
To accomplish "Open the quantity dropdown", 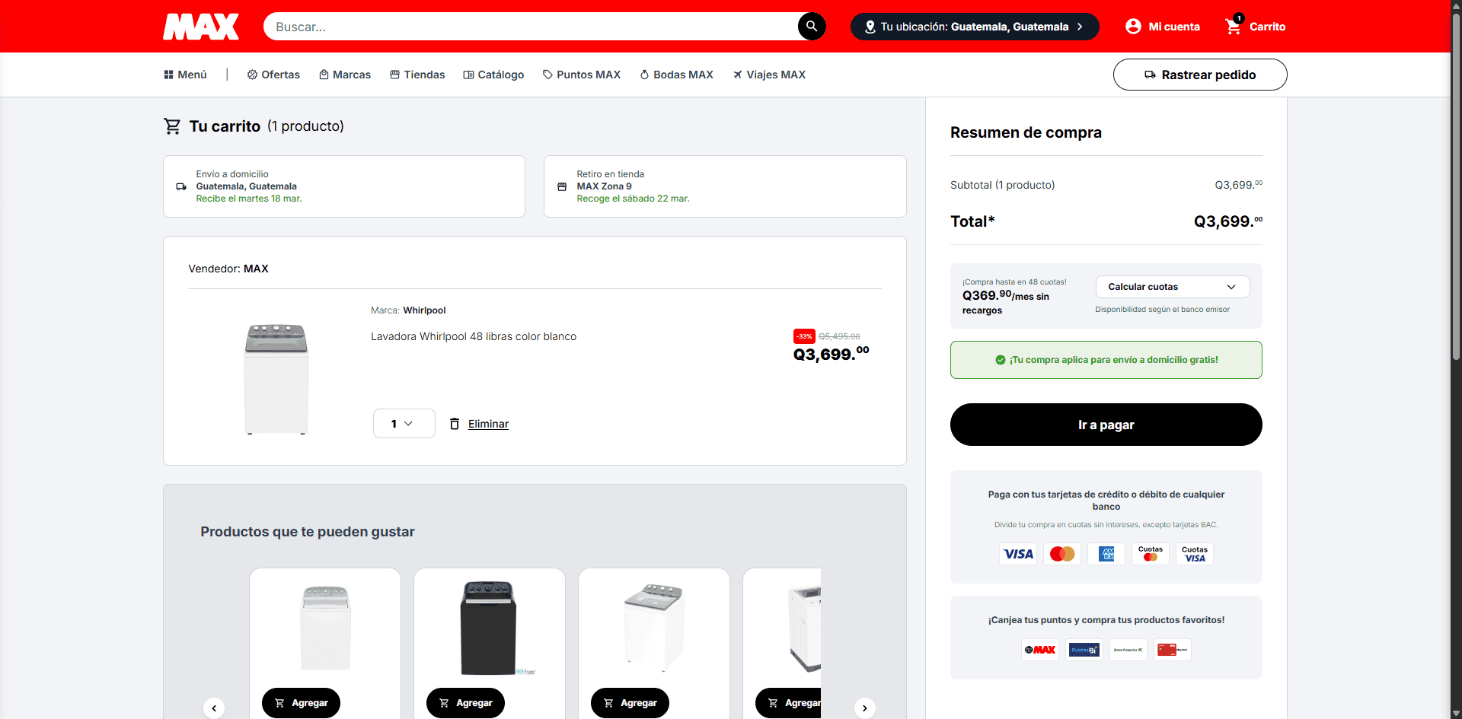I will [x=404, y=424].
